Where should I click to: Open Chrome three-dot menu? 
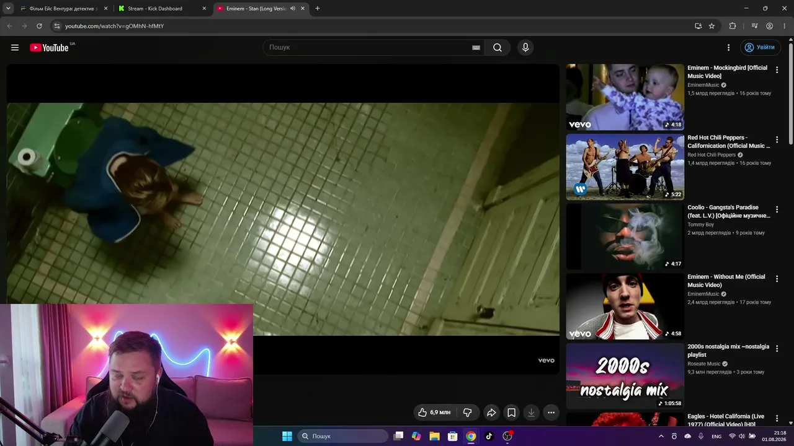[x=784, y=26]
